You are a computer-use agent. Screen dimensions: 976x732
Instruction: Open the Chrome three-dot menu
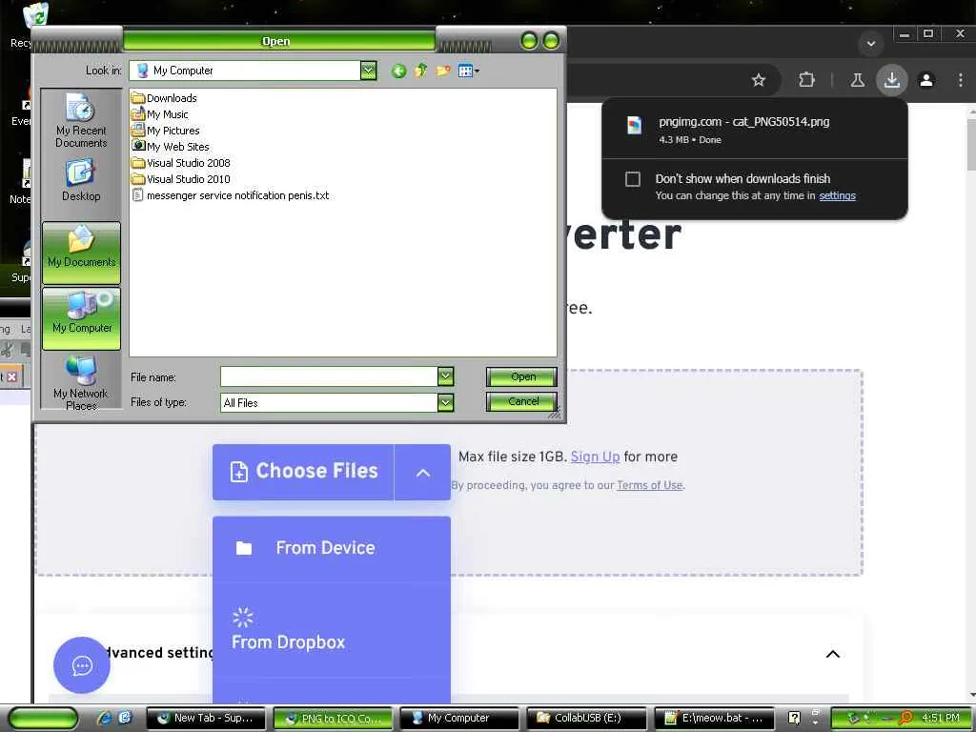pos(961,80)
